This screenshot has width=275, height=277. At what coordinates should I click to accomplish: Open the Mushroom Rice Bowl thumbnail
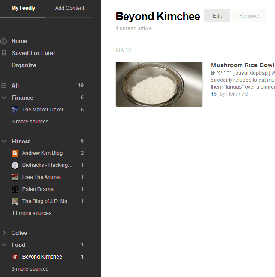point(159,84)
